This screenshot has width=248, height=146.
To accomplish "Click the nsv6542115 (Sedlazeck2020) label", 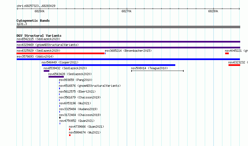I will point(38,39).
